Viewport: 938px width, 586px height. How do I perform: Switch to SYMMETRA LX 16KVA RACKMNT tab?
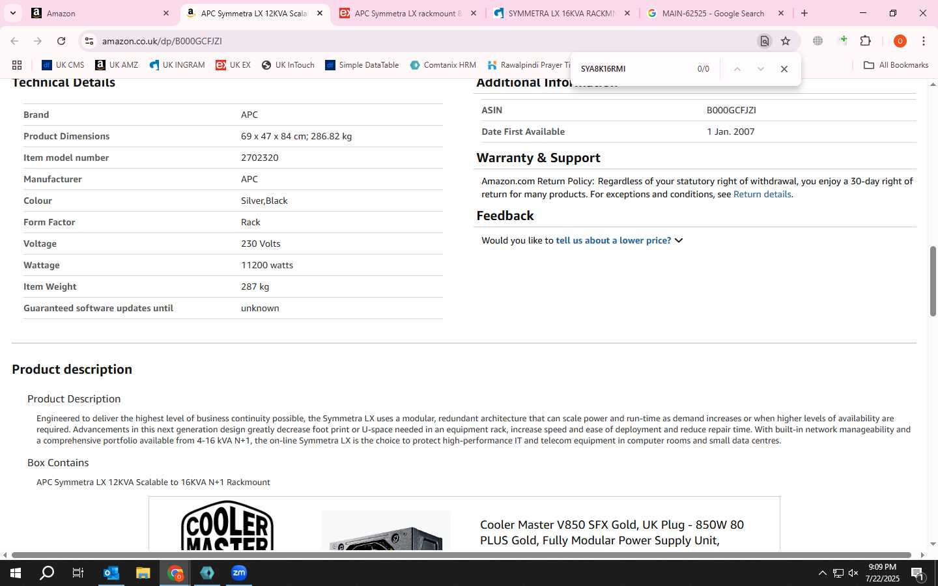coord(561,13)
